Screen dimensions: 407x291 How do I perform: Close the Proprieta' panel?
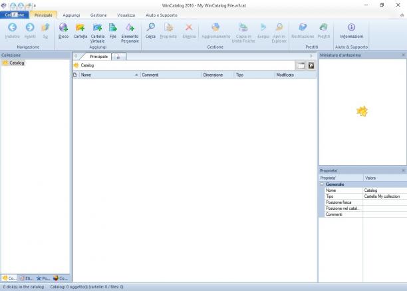coord(404,170)
